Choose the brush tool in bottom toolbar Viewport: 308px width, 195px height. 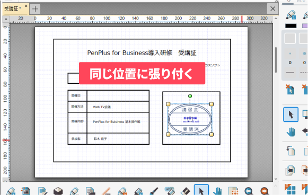(x=154, y=191)
